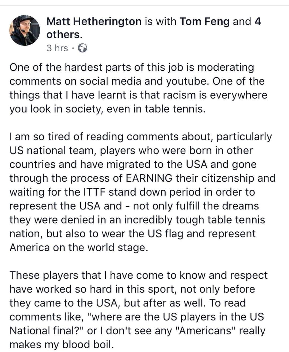Click the capitalized word 'EARNING'
Screen dimensions: 289x352
149,178
